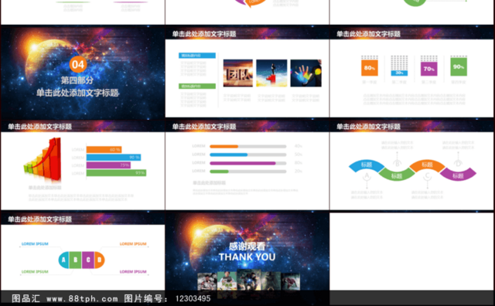Select the blue 90% horizontal bar
Screen dimensions: 495x306
tap(114, 157)
